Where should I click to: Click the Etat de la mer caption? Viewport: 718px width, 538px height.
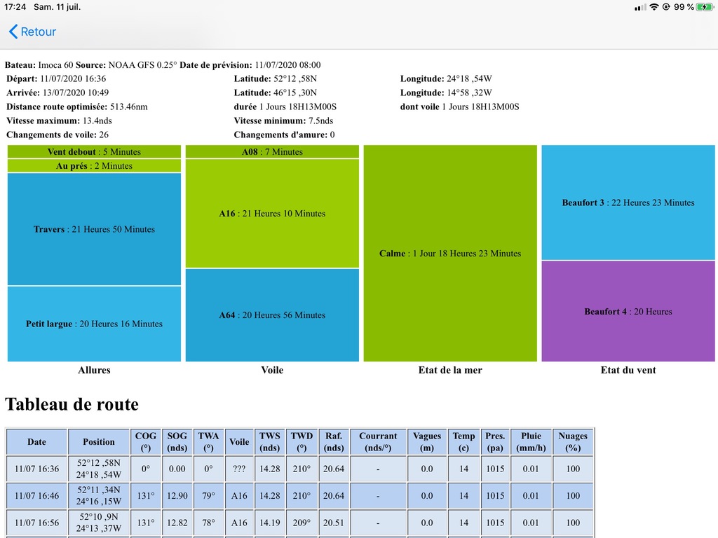pos(450,370)
